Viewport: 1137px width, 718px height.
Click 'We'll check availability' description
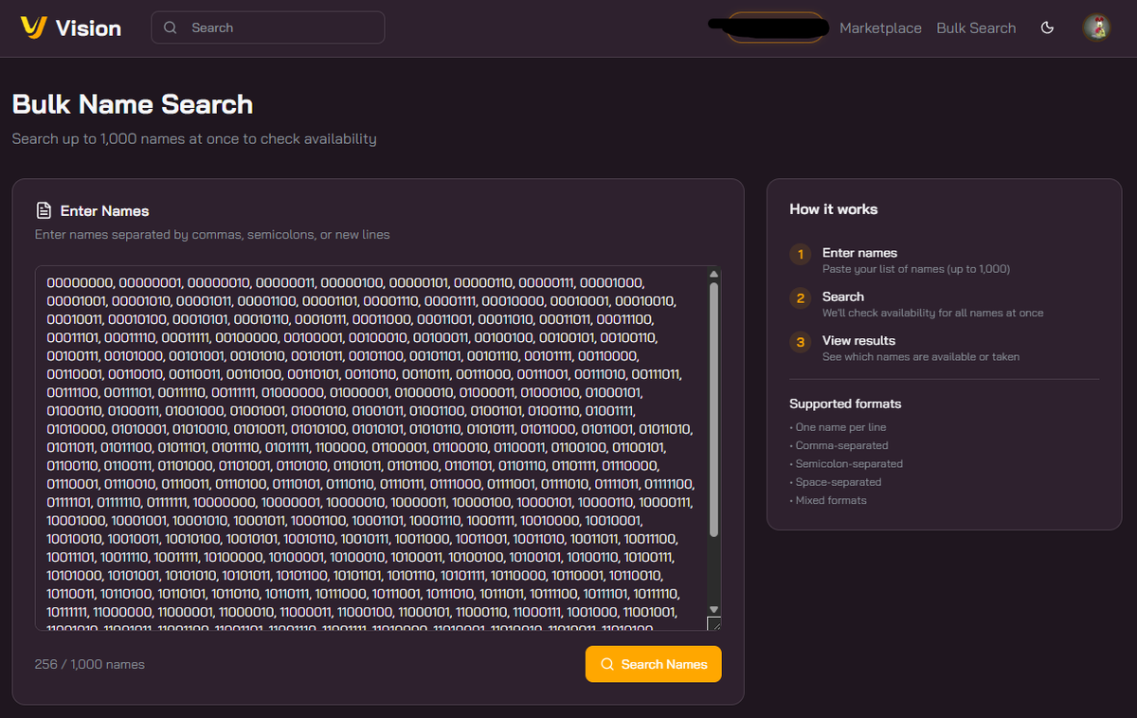coord(933,313)
